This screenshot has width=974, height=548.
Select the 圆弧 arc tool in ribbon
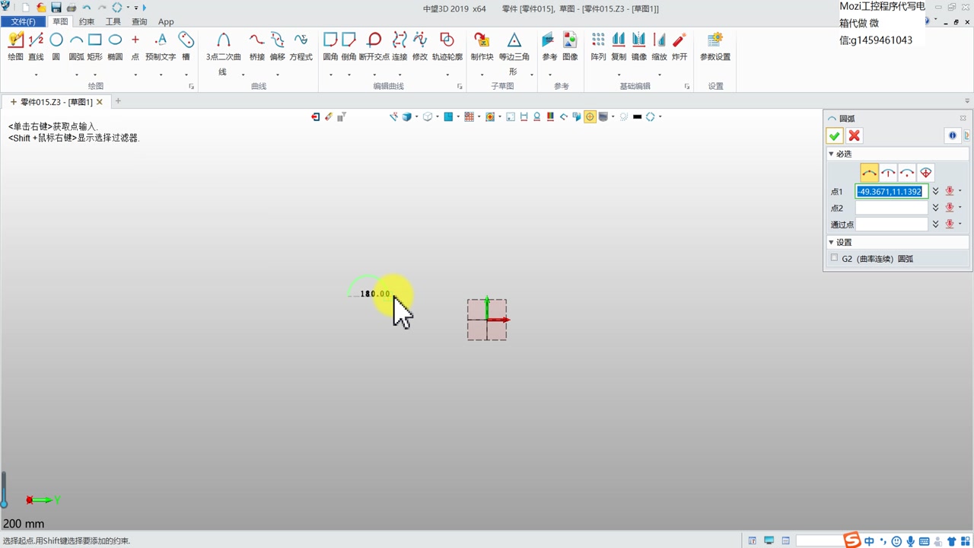(77, 47)
